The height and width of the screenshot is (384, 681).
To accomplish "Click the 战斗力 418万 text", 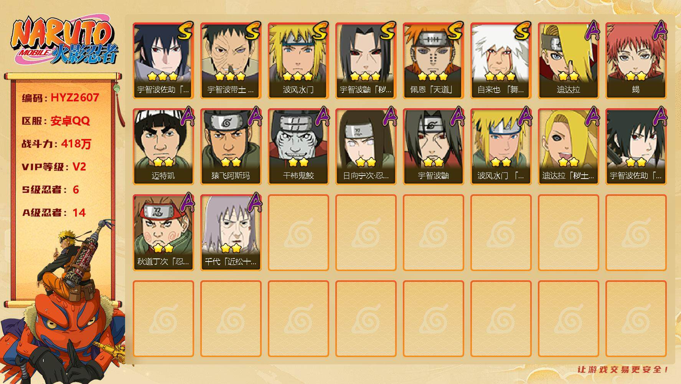I will pyautogui.click(x=56, y=144).
